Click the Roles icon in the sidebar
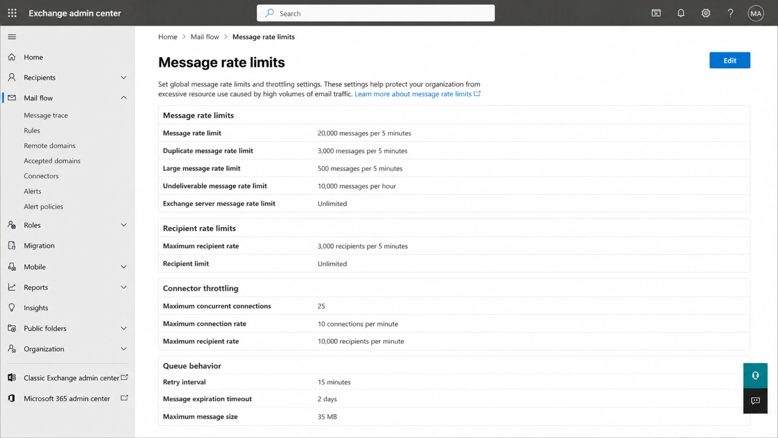This screenshot has width=778, height=438. 12,225
